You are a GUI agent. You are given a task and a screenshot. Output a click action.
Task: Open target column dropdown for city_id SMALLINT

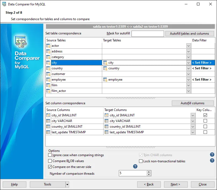click(x=193, y=115)
